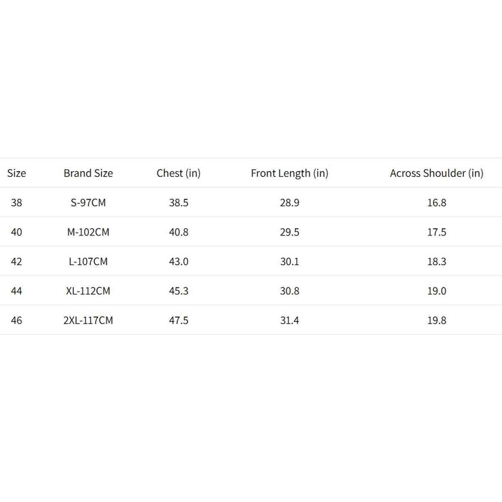Click the Front Length (in) header

289,173
